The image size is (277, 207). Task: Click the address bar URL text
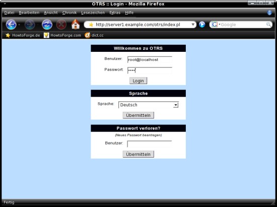138,25
